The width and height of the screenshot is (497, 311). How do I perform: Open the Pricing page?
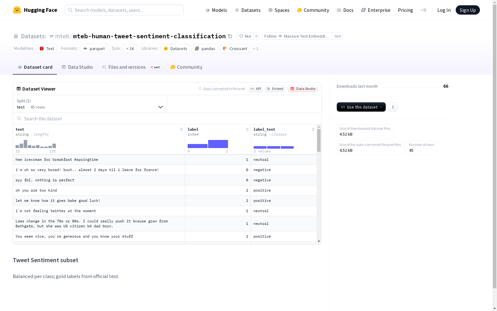(405, 10)
